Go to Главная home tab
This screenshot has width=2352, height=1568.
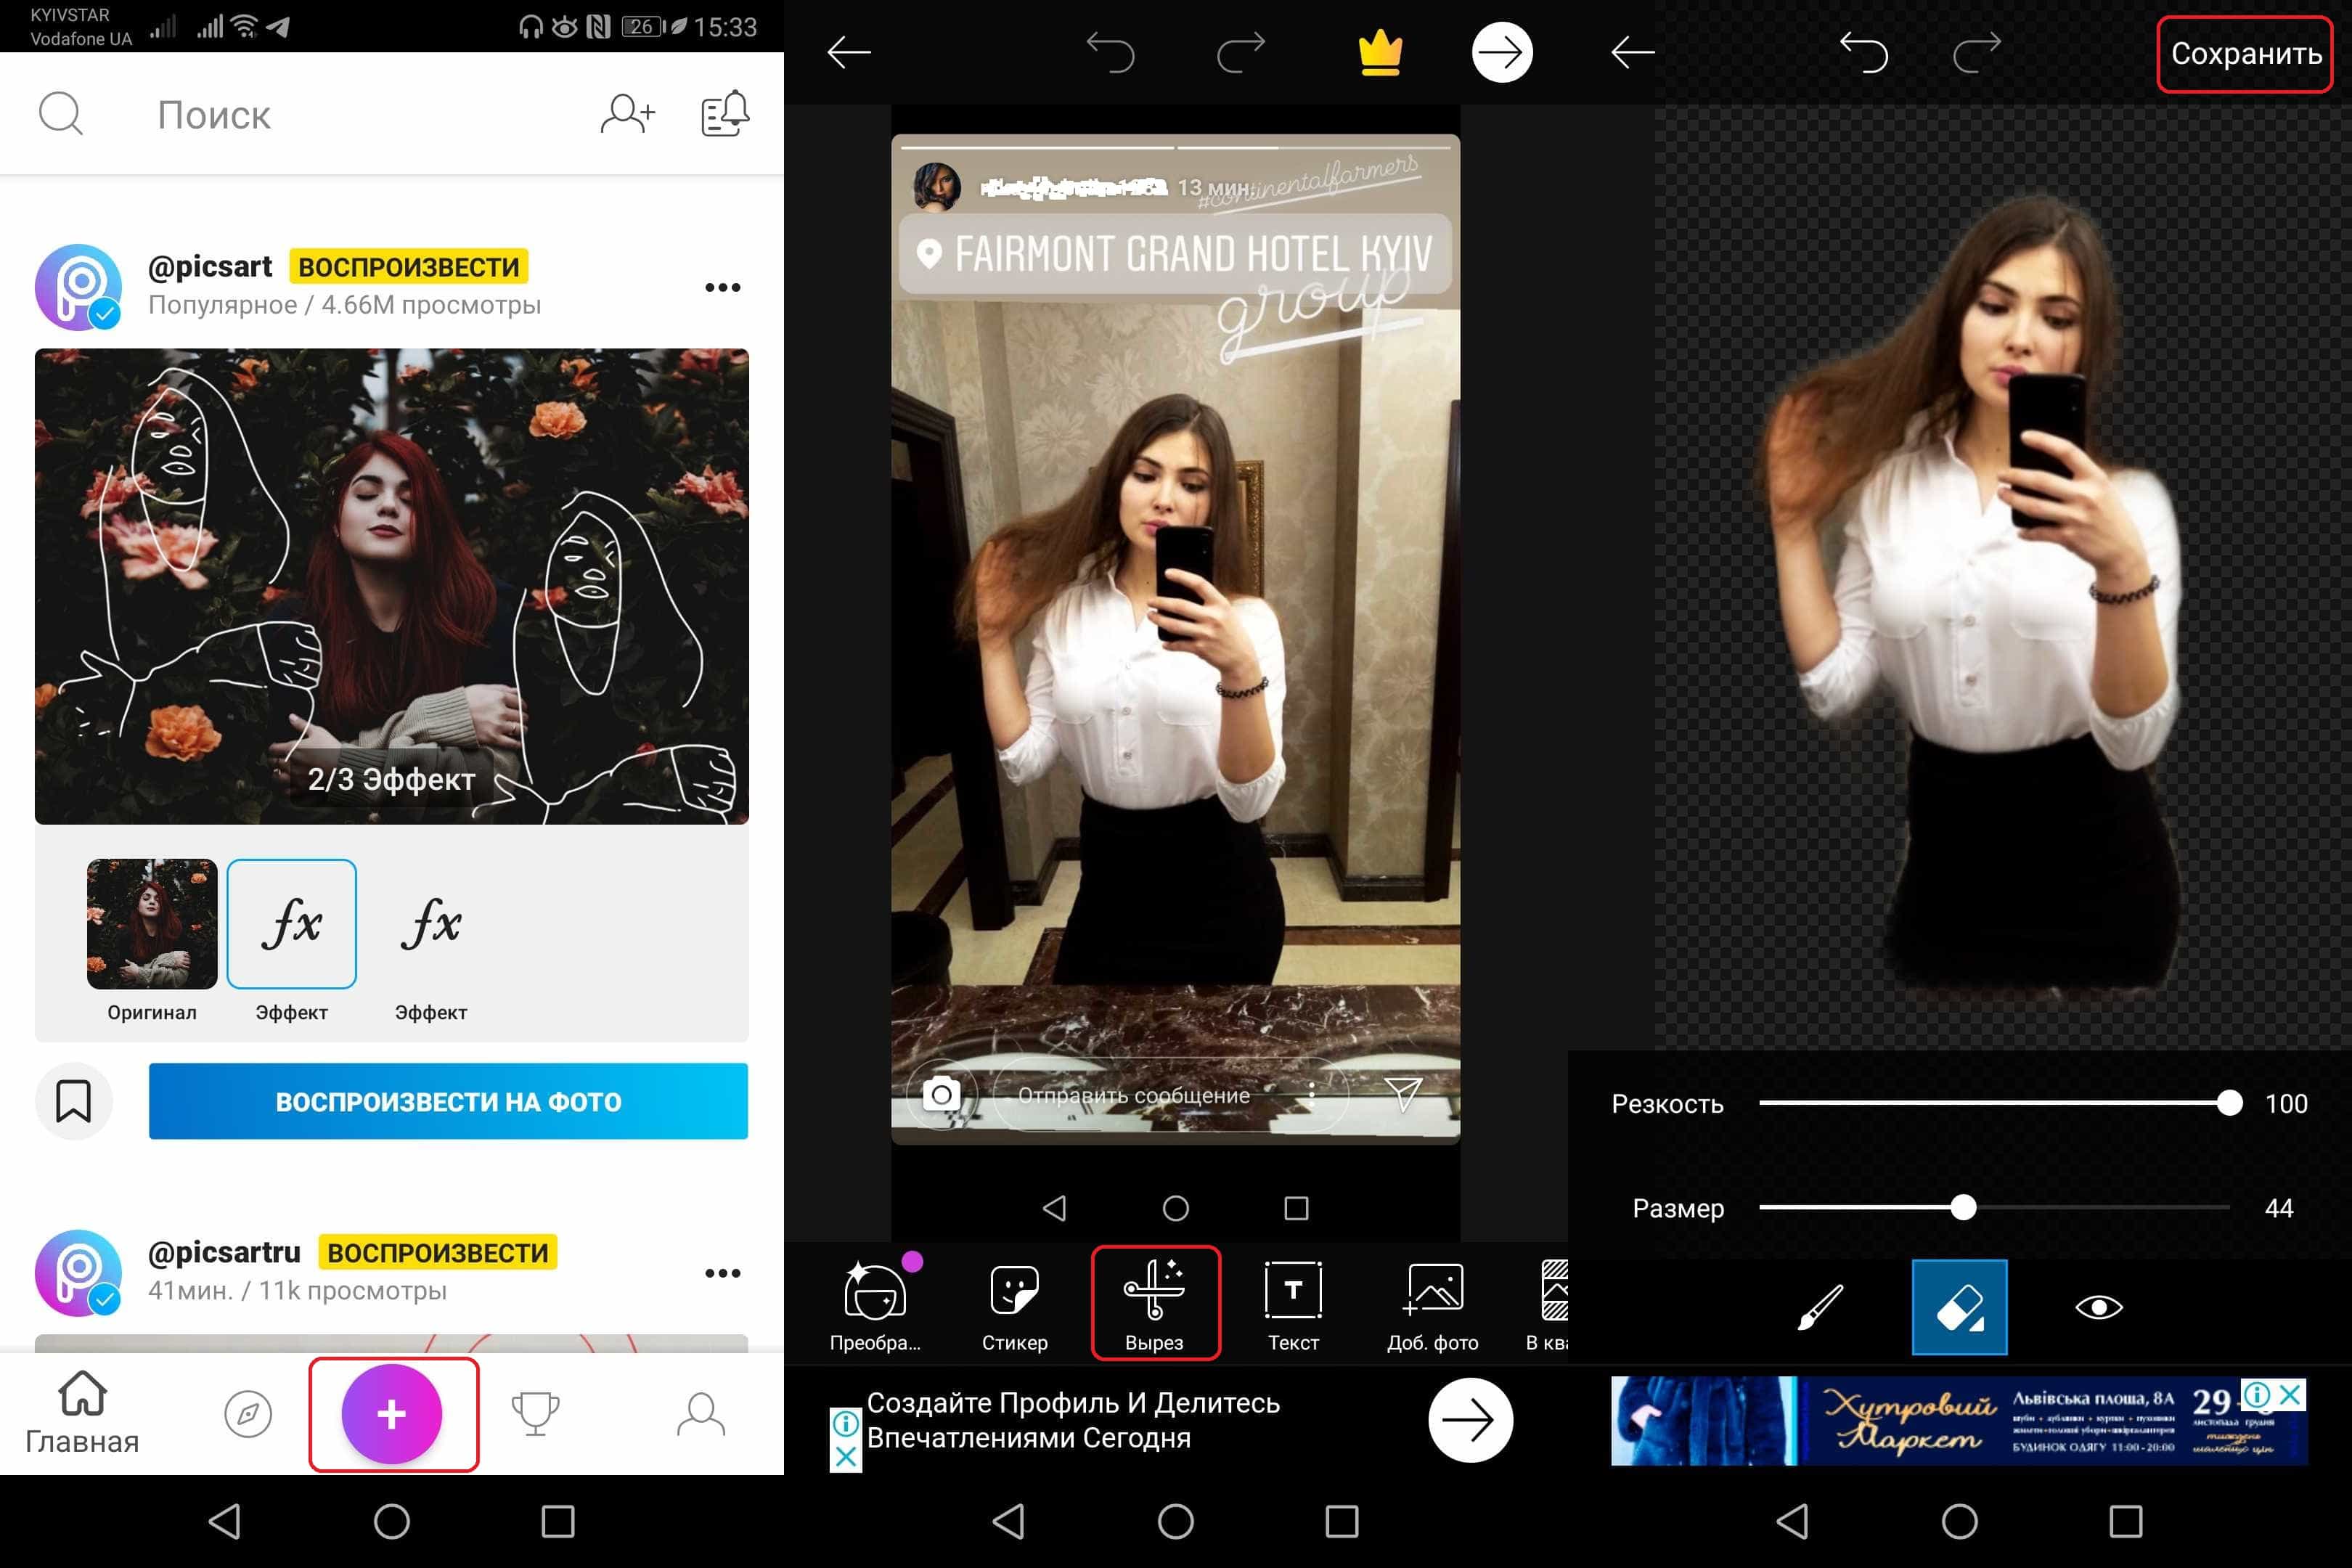coord(82,1413)
